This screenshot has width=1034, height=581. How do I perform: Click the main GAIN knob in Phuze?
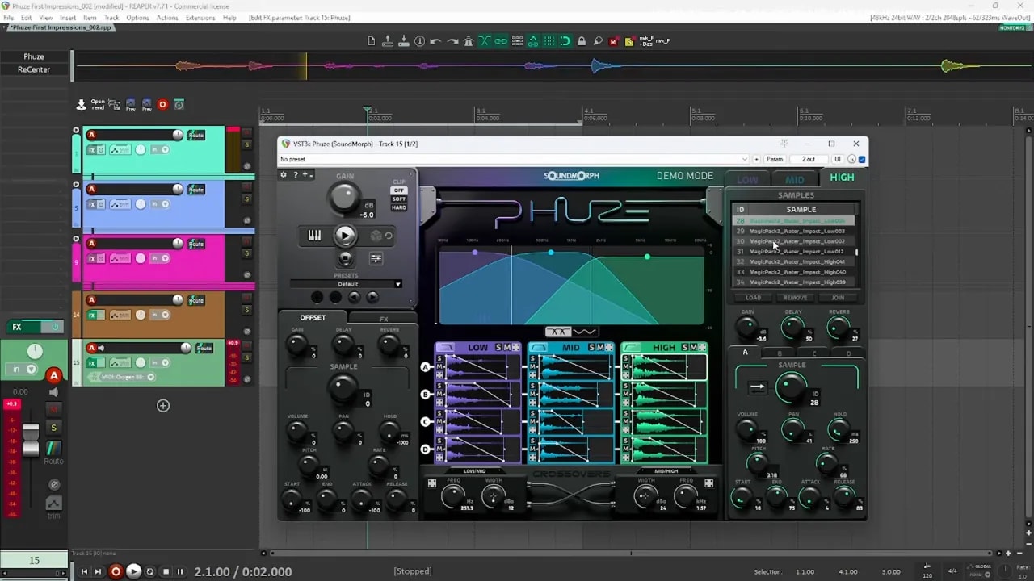(x=345, y=196)
